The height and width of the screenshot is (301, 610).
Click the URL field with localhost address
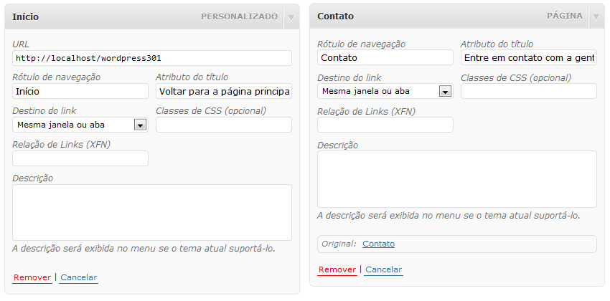click(152, 58)
